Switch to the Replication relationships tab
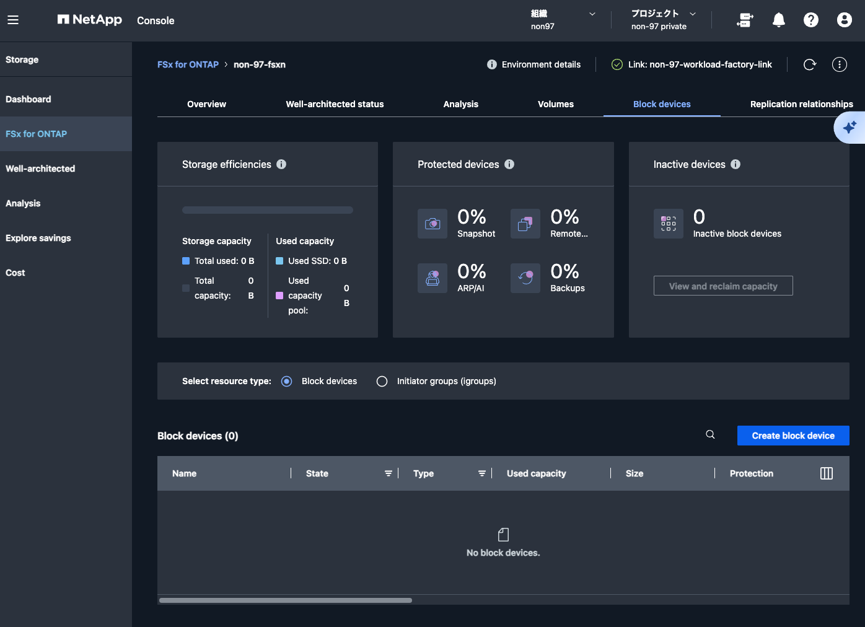 [x=801, y=104]
